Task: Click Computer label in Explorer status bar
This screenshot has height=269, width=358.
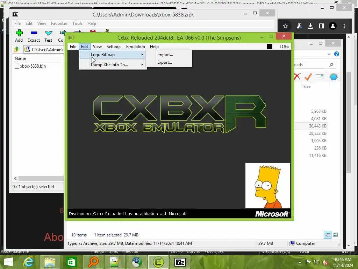Action: [x=305, y=243]
